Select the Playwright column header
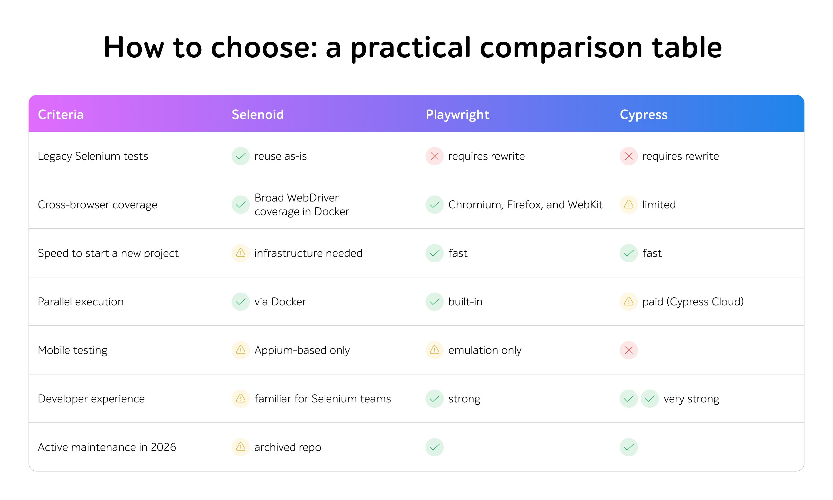This screenshot has height=500, width=833. 457,114
